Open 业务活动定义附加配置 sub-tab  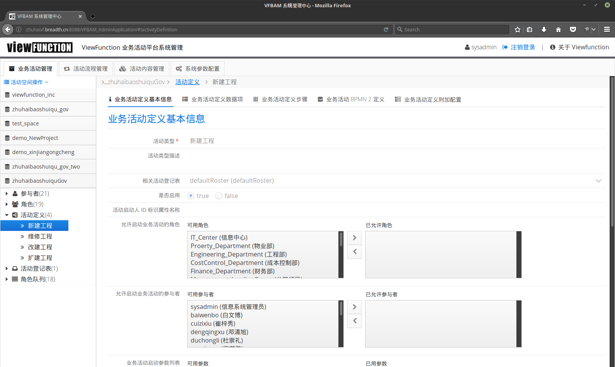click(428, 99)
